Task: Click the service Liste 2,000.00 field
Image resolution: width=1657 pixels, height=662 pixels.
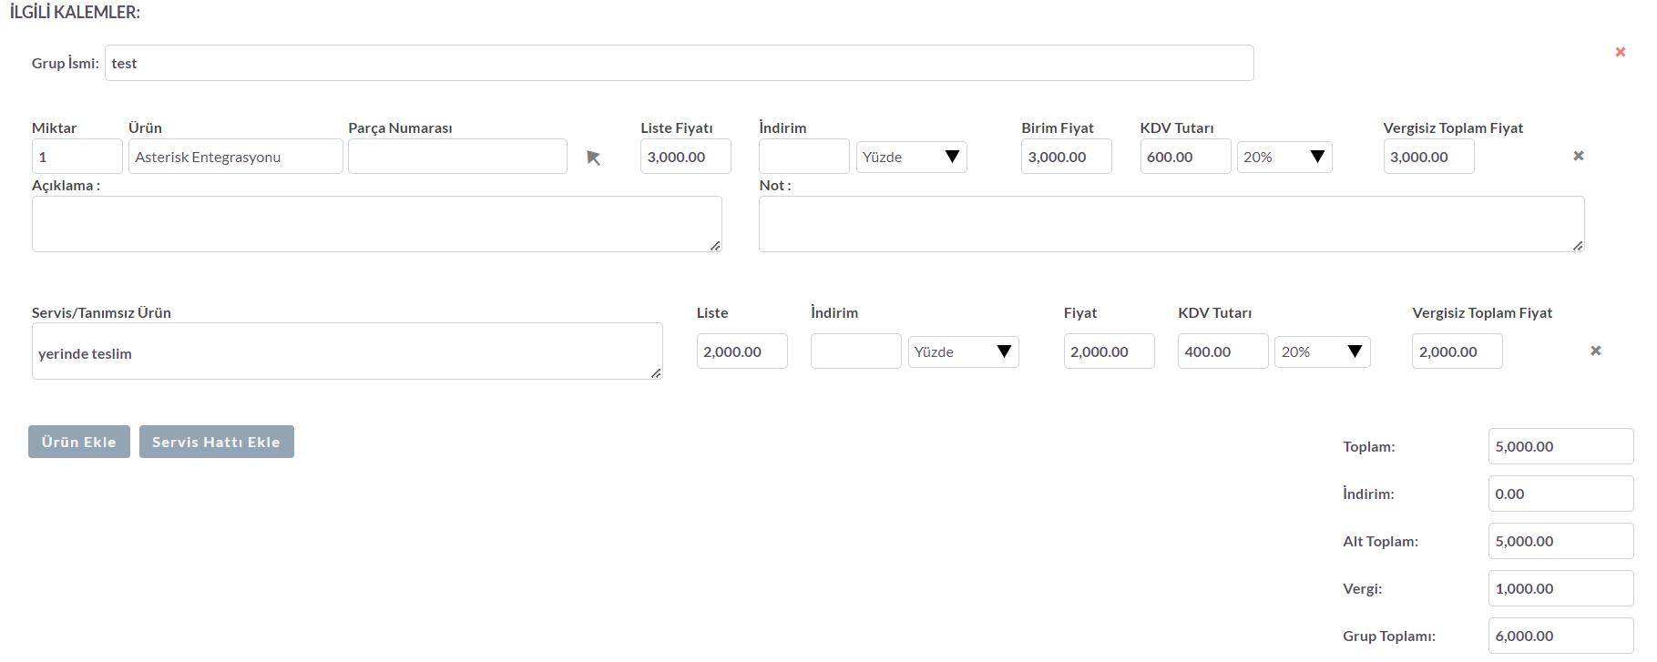Action: tap(742, 351)
